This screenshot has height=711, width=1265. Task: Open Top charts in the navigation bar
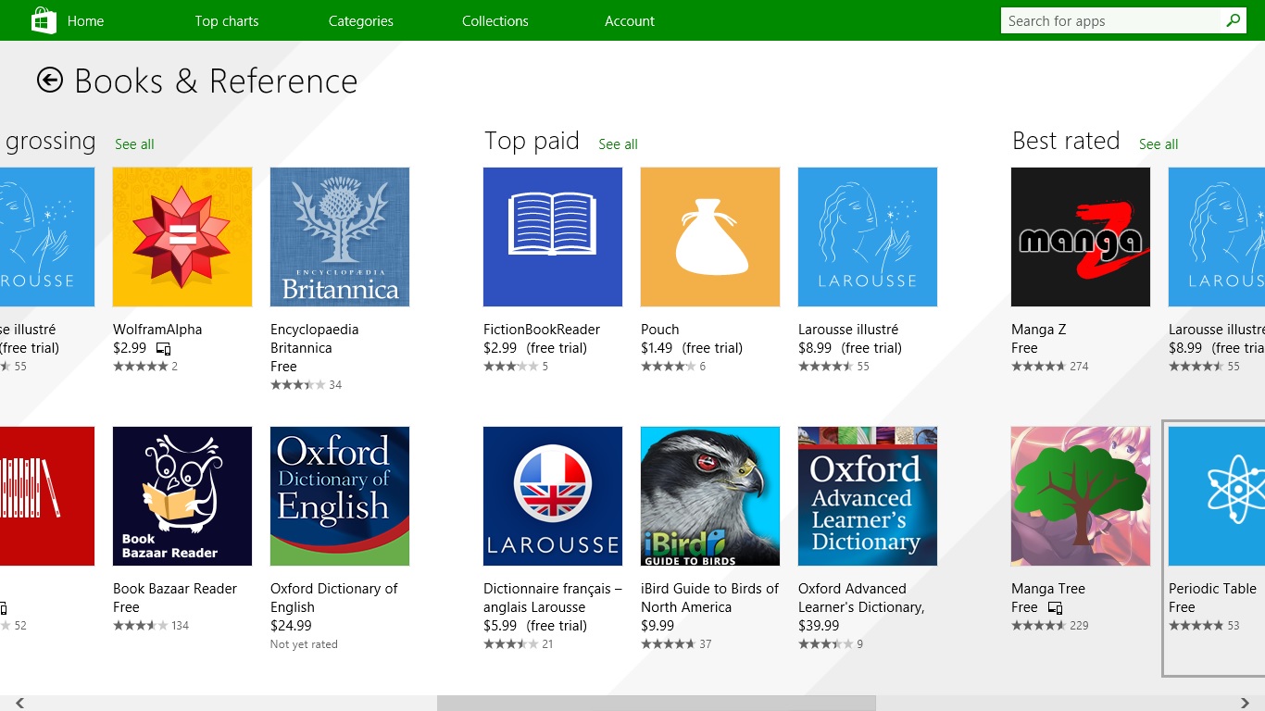pyautogui.click(x=227, y=20)
